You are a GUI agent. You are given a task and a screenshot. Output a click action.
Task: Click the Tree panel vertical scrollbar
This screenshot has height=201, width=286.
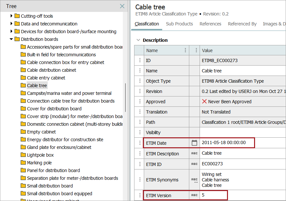pos(125,96)
